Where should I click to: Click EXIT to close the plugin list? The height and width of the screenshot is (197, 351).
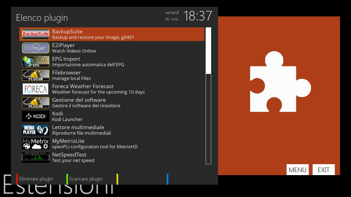(324, 170)
